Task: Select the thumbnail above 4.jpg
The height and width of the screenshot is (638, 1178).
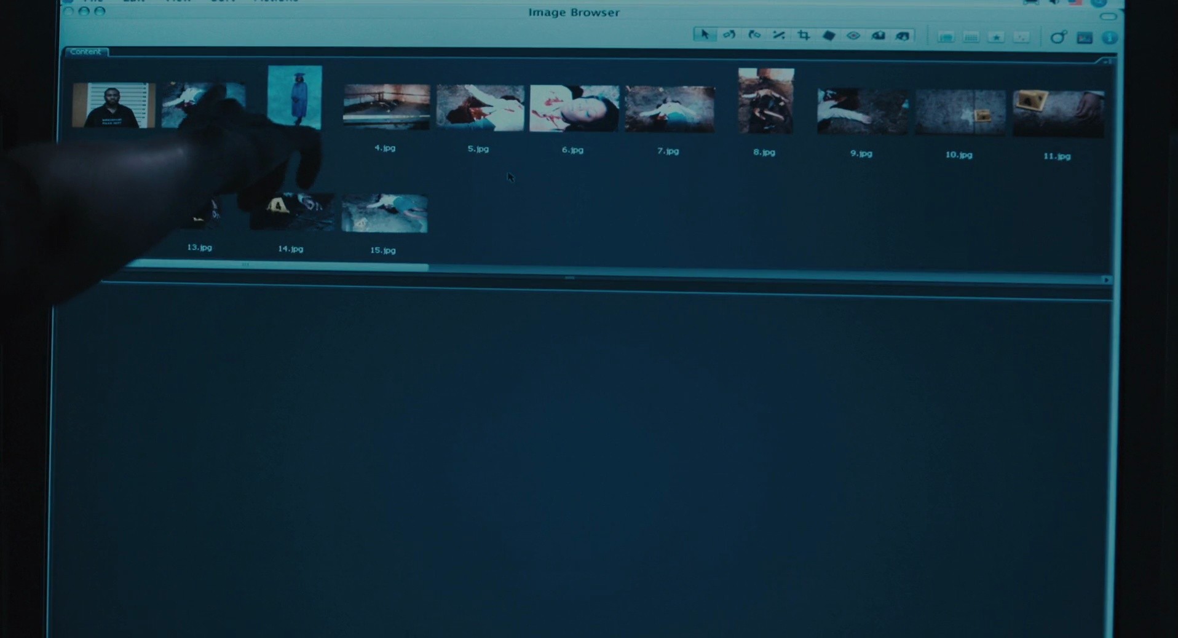Action: coord(386,107)
